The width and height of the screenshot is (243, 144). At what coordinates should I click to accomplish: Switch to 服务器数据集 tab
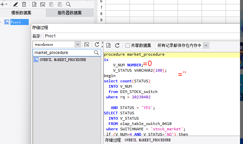69,13
